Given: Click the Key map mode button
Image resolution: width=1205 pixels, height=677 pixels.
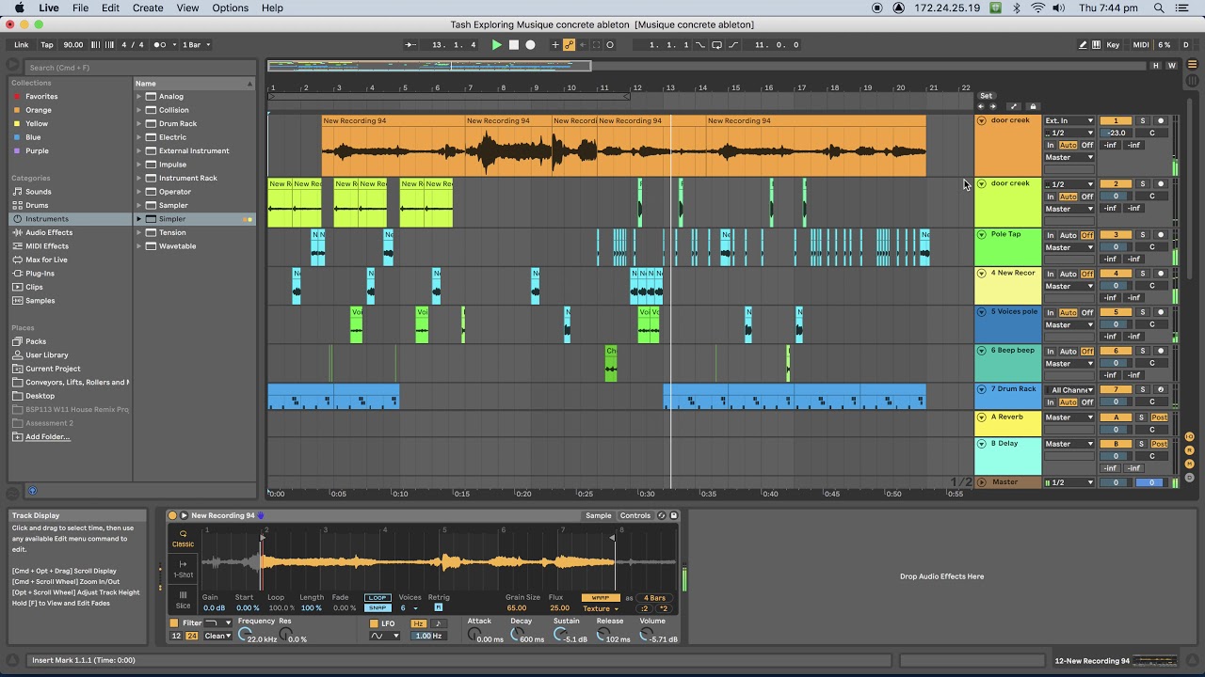Looking at the screenshot, I should tap(1114, 44).
